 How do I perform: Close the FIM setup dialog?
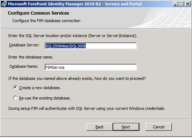(x=188, y=4)
